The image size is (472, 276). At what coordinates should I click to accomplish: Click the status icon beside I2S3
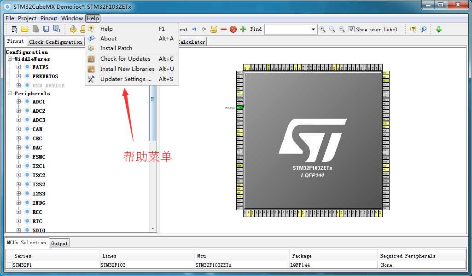click(27, 193)
